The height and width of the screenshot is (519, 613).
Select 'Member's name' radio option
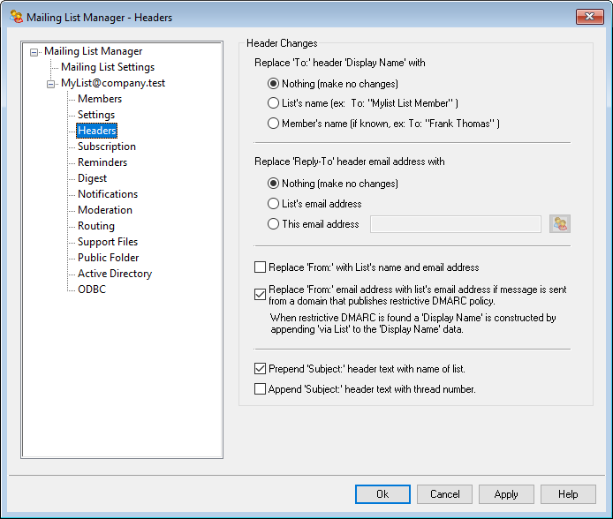[x=273, y=124]
